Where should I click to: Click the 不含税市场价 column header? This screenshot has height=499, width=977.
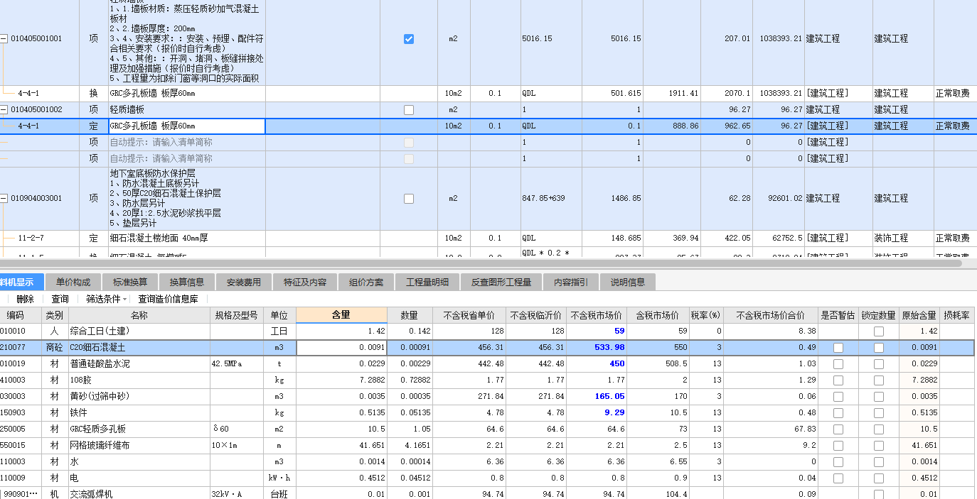click(596, 315)
